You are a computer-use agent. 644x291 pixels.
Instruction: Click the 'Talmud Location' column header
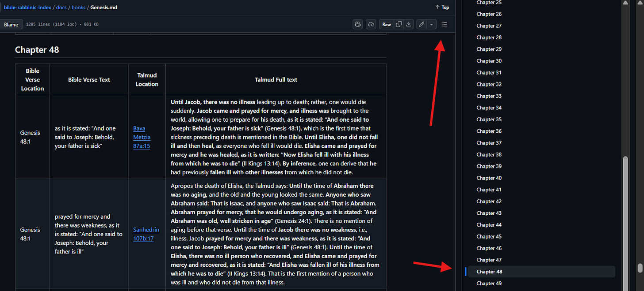147,80
